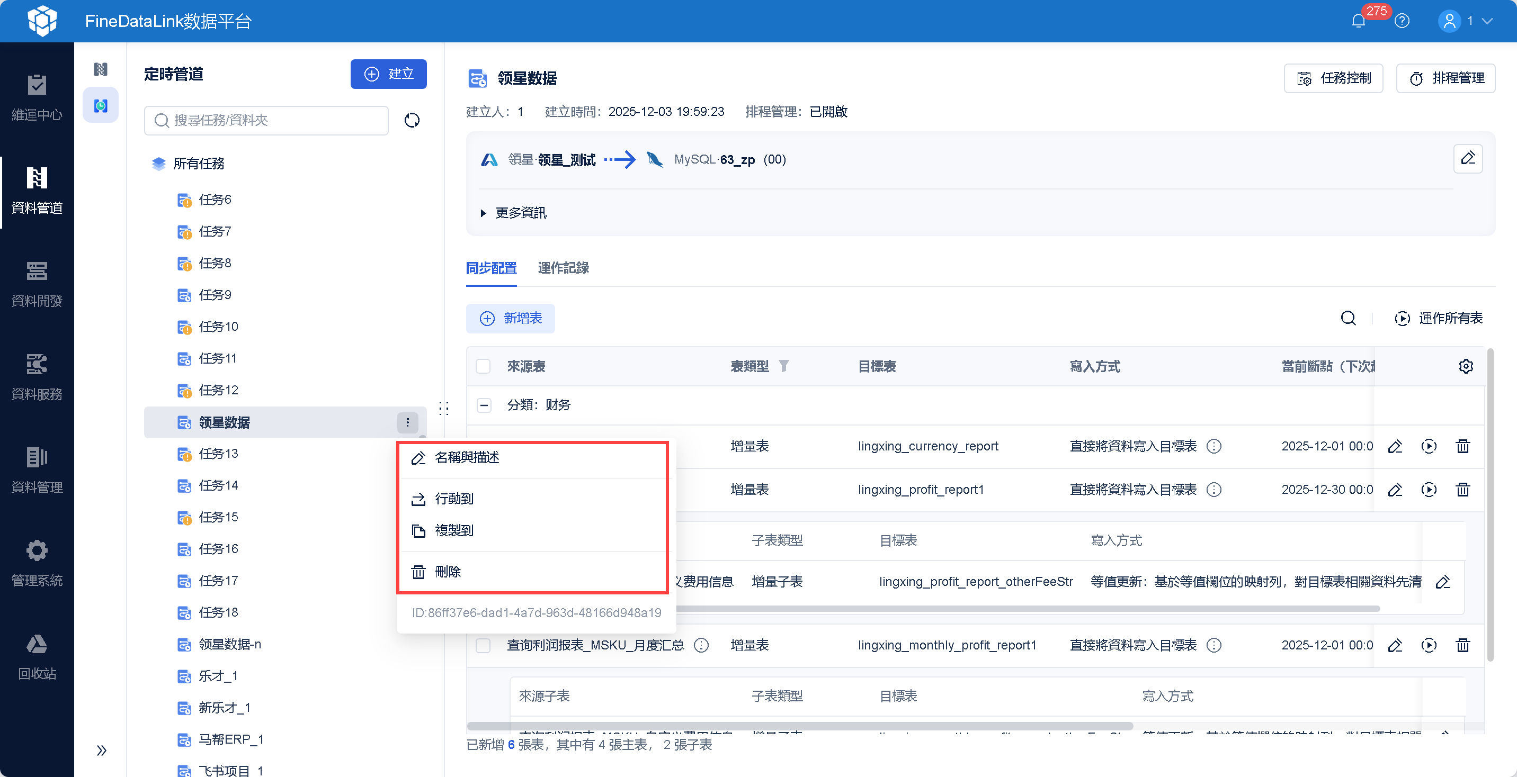Click the panel divider drag handle

point(444,409)
